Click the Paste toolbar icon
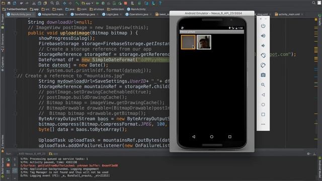 (x=45, y=3)
